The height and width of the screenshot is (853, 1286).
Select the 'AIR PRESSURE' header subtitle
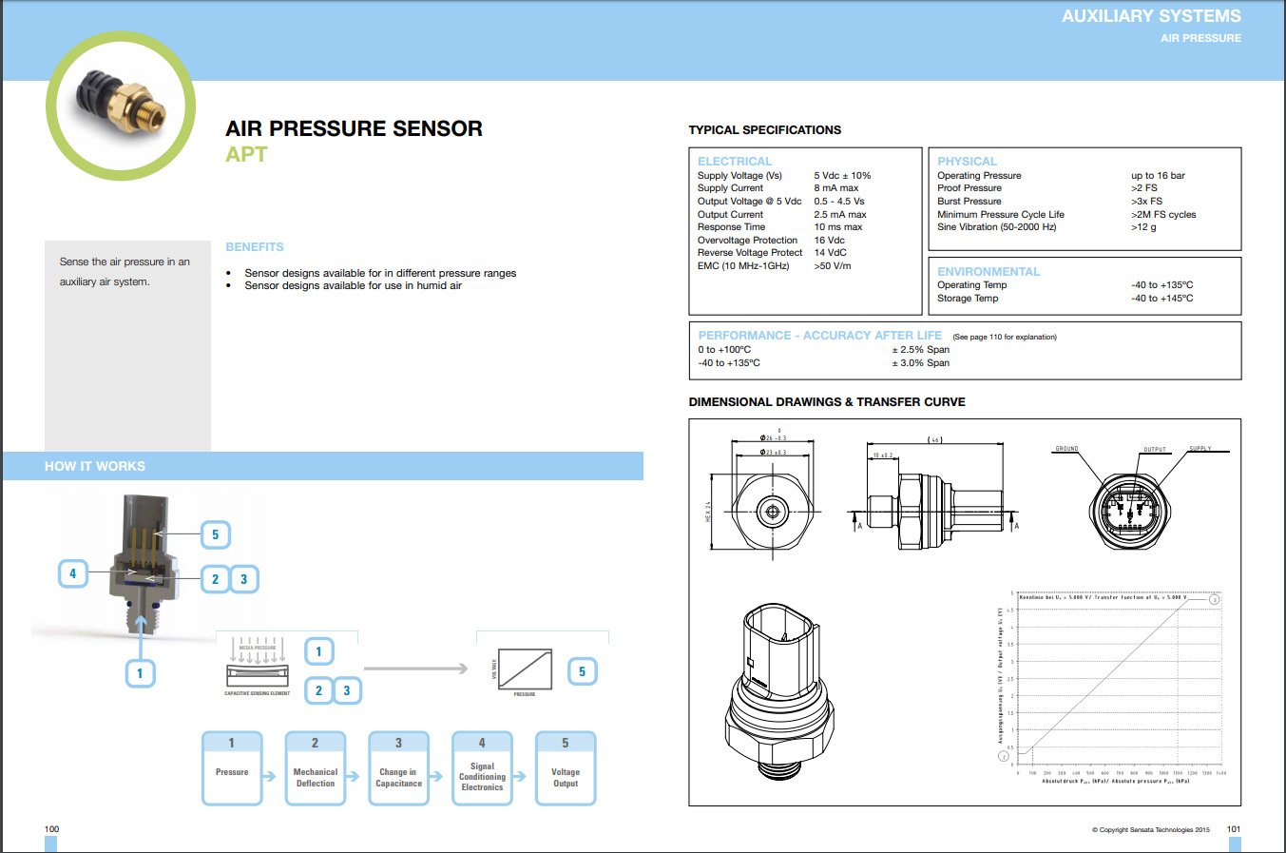coord(1200,38)
